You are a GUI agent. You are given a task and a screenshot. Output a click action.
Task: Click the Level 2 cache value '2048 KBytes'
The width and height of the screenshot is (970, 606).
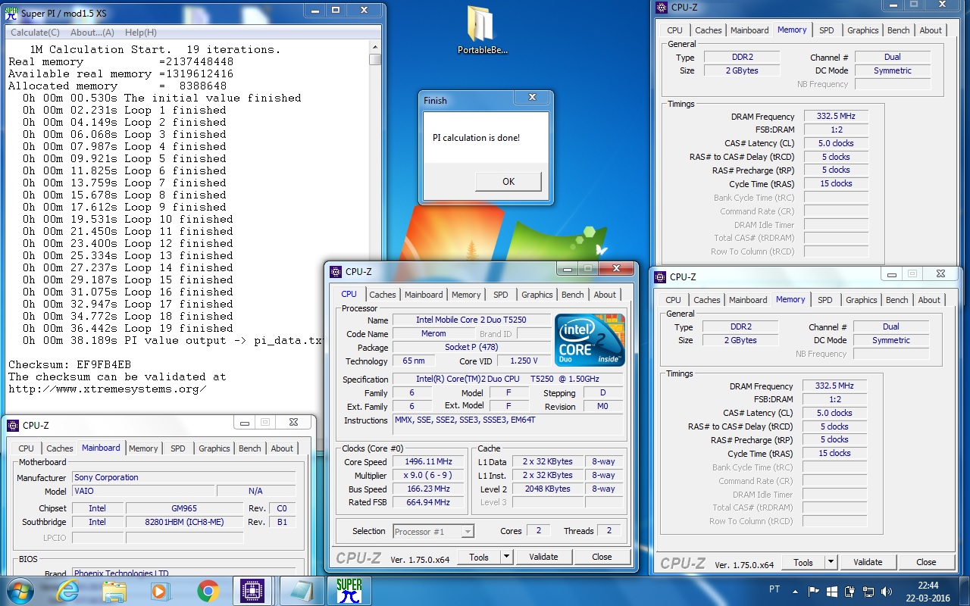[547, 489]
